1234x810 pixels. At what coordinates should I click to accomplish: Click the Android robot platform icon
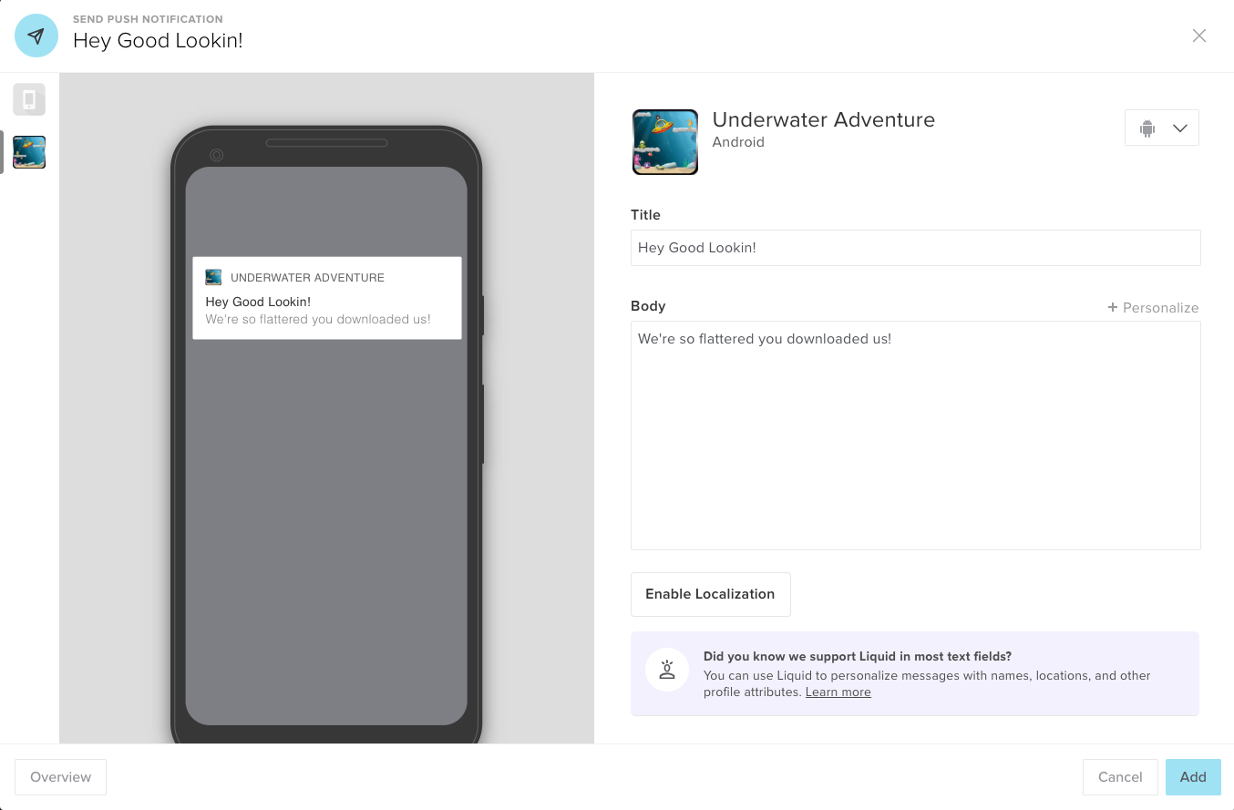coord(1147,128)
